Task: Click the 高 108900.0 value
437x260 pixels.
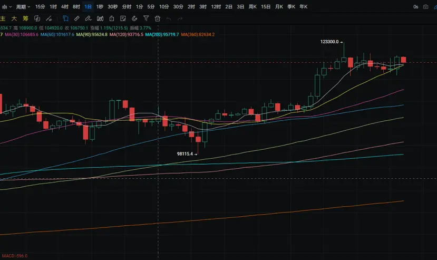Action: coord(25,28)
